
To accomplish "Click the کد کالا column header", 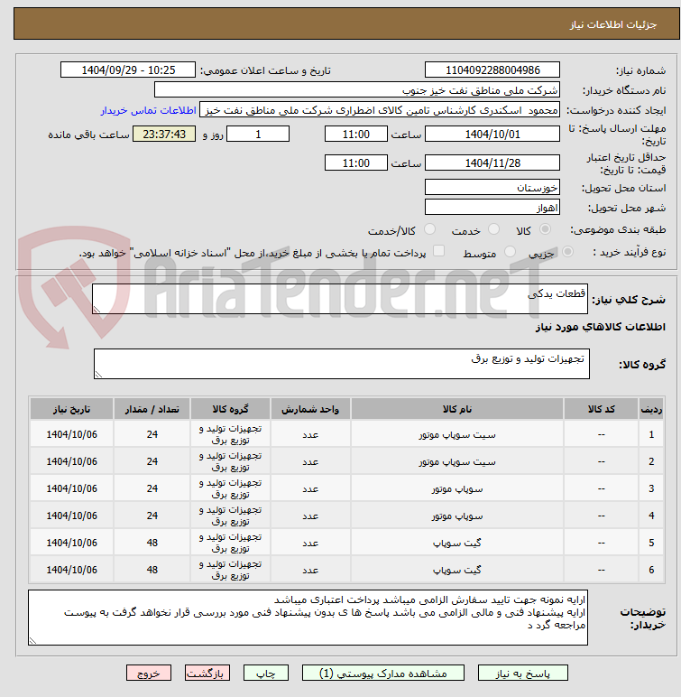I will 601,409.
